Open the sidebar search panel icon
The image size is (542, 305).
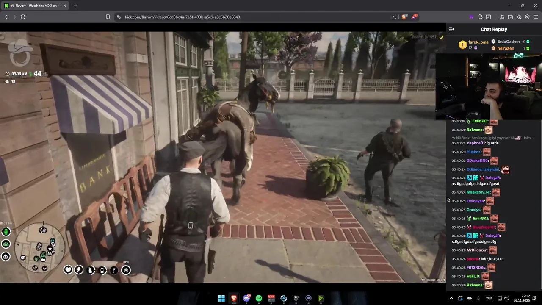click(488, 17)
